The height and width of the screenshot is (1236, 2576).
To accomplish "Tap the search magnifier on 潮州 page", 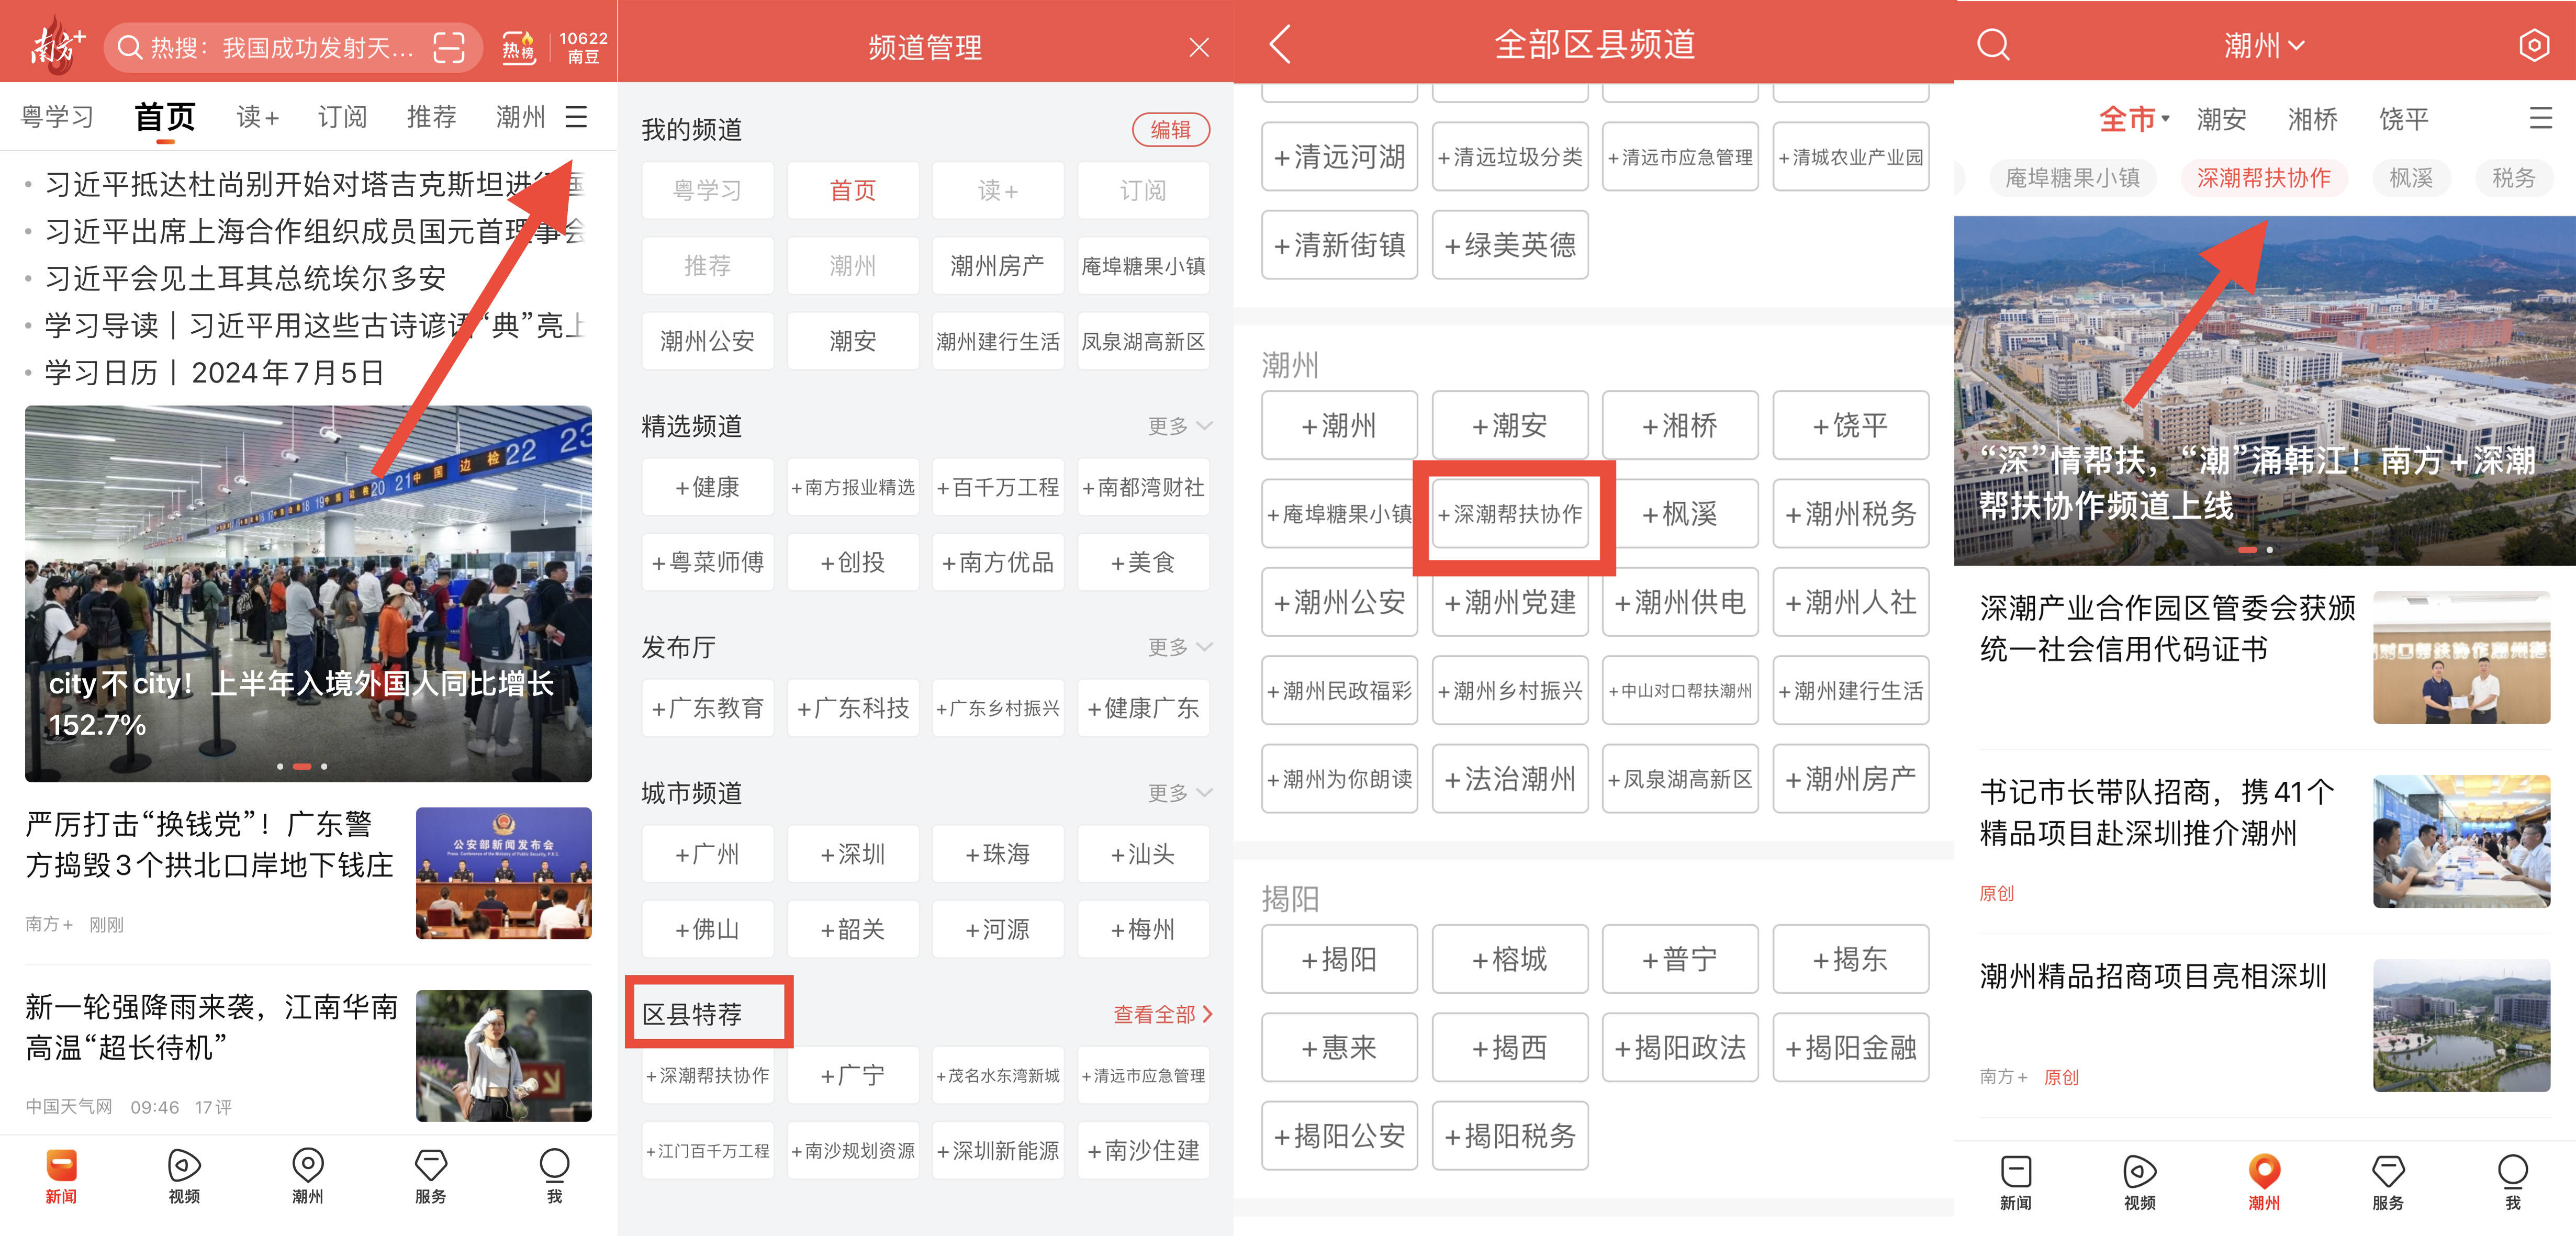I will click(x=1993, y=45).
